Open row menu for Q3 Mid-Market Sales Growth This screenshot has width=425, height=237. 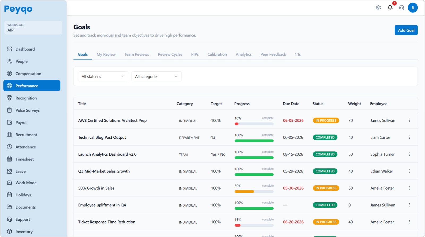pos(409,171)
